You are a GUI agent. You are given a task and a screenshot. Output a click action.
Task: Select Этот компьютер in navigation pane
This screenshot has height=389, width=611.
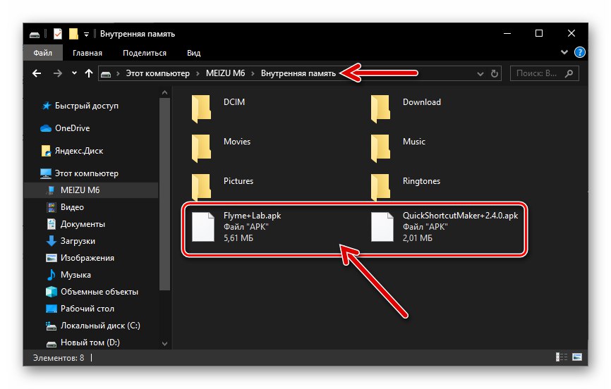click(x=86, y=173)
